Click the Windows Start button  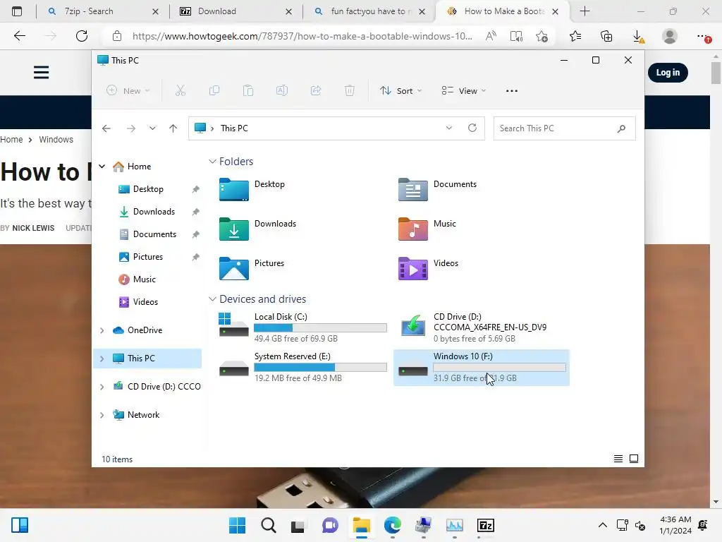click(237, 525)
